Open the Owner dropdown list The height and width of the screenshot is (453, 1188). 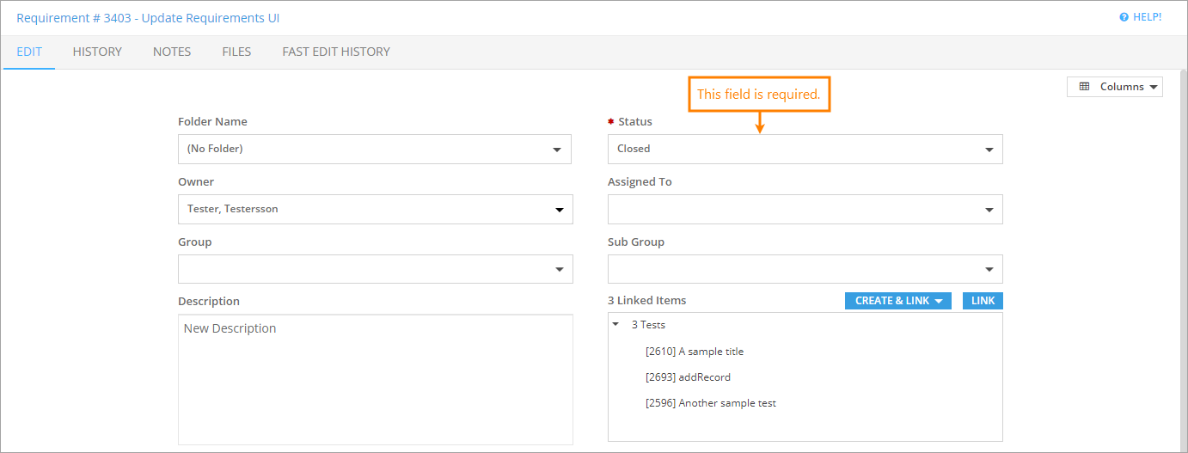375,209
